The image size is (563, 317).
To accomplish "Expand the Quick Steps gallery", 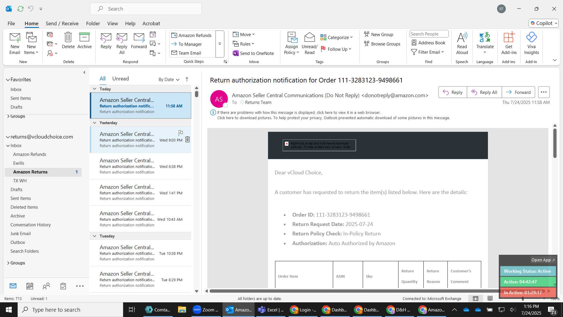I will [220, 44].
